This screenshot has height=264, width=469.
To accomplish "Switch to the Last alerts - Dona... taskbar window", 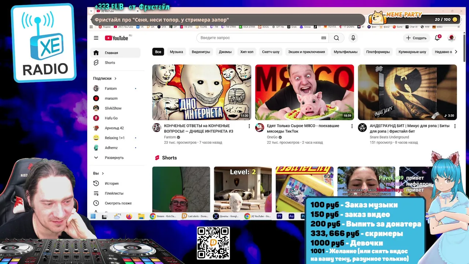I will (195, 216).
